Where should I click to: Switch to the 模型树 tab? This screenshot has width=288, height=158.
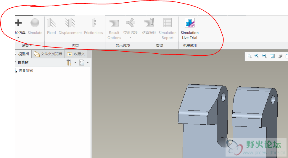coord(23,54)
